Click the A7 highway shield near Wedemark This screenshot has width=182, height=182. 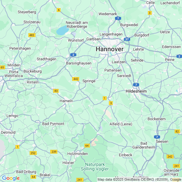118,18
